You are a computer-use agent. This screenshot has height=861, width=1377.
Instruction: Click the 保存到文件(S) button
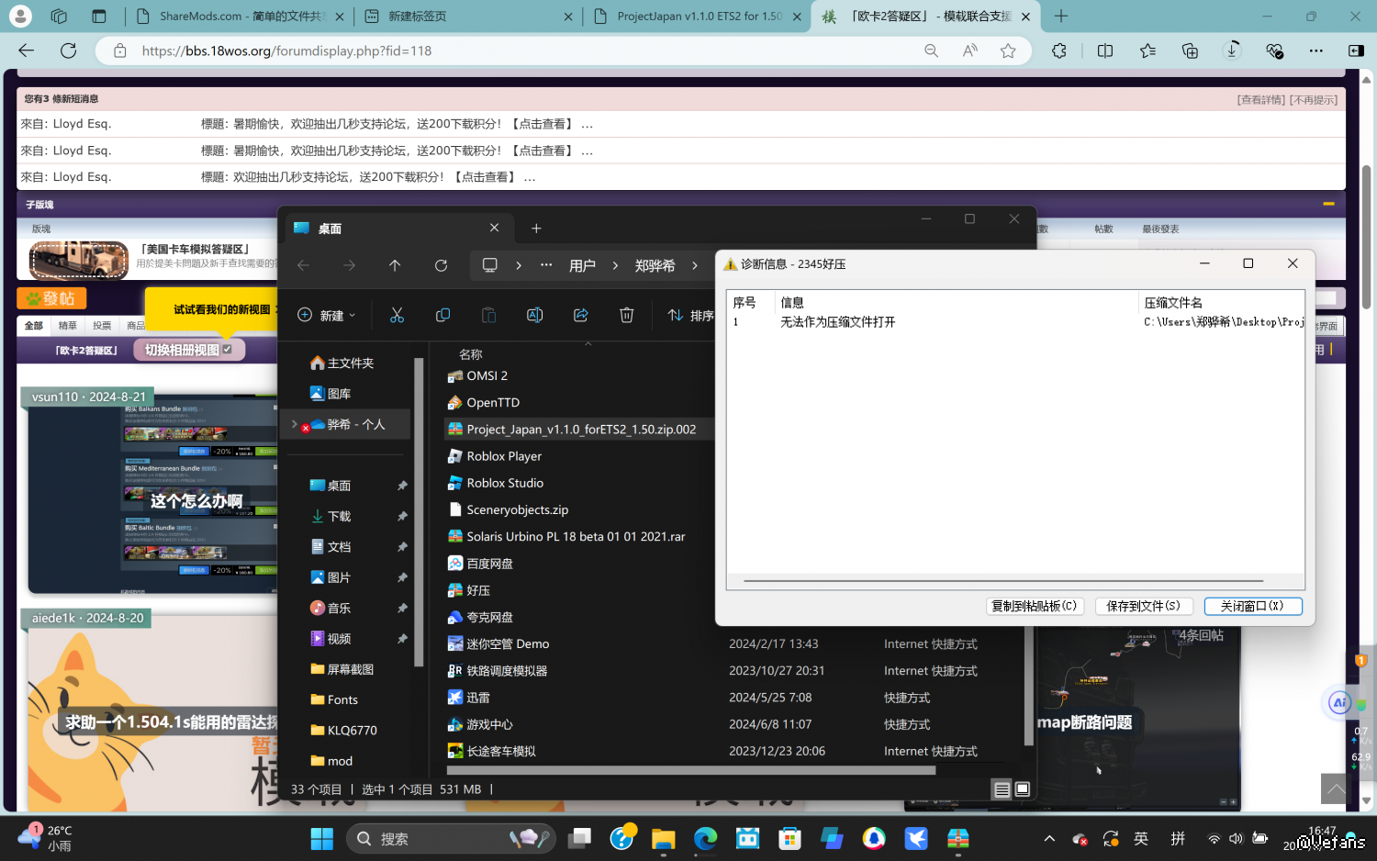pos(1143,606)
